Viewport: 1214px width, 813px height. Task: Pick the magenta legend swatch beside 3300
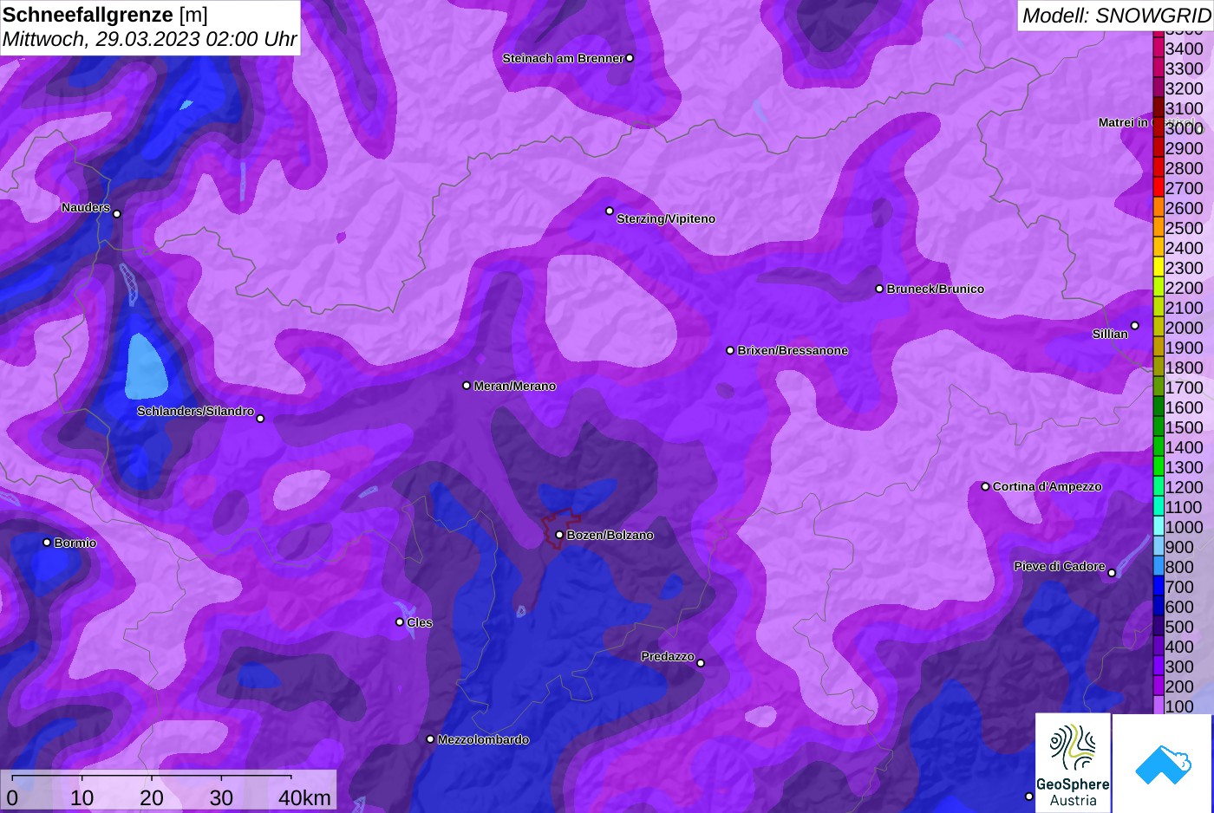click(1159, 68)
